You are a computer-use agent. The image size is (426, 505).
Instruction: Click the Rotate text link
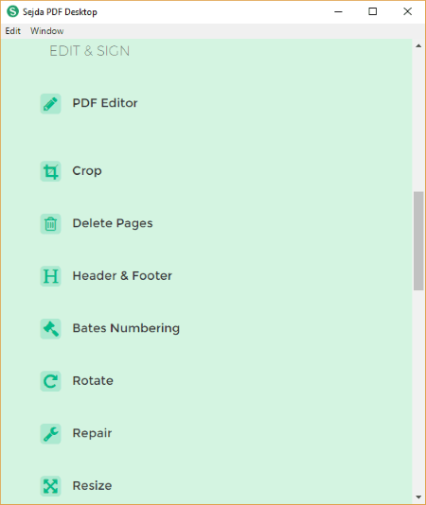point(93,381)
